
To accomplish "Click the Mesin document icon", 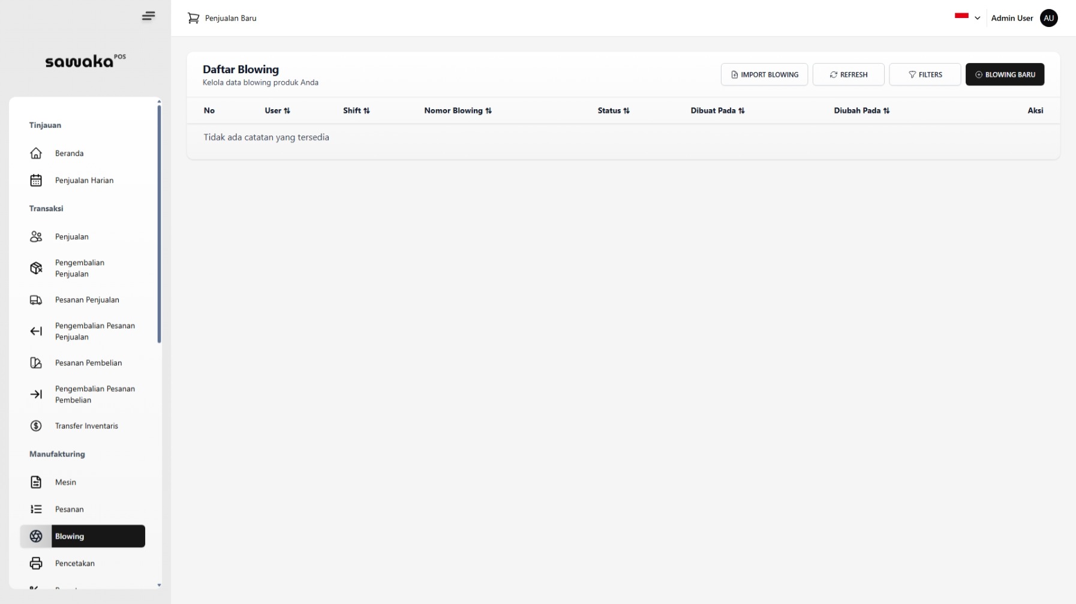I will [36, 482].
